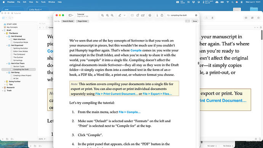Click the middle zoom-to-fit magnifier in Preview

(x=107, y=15)
